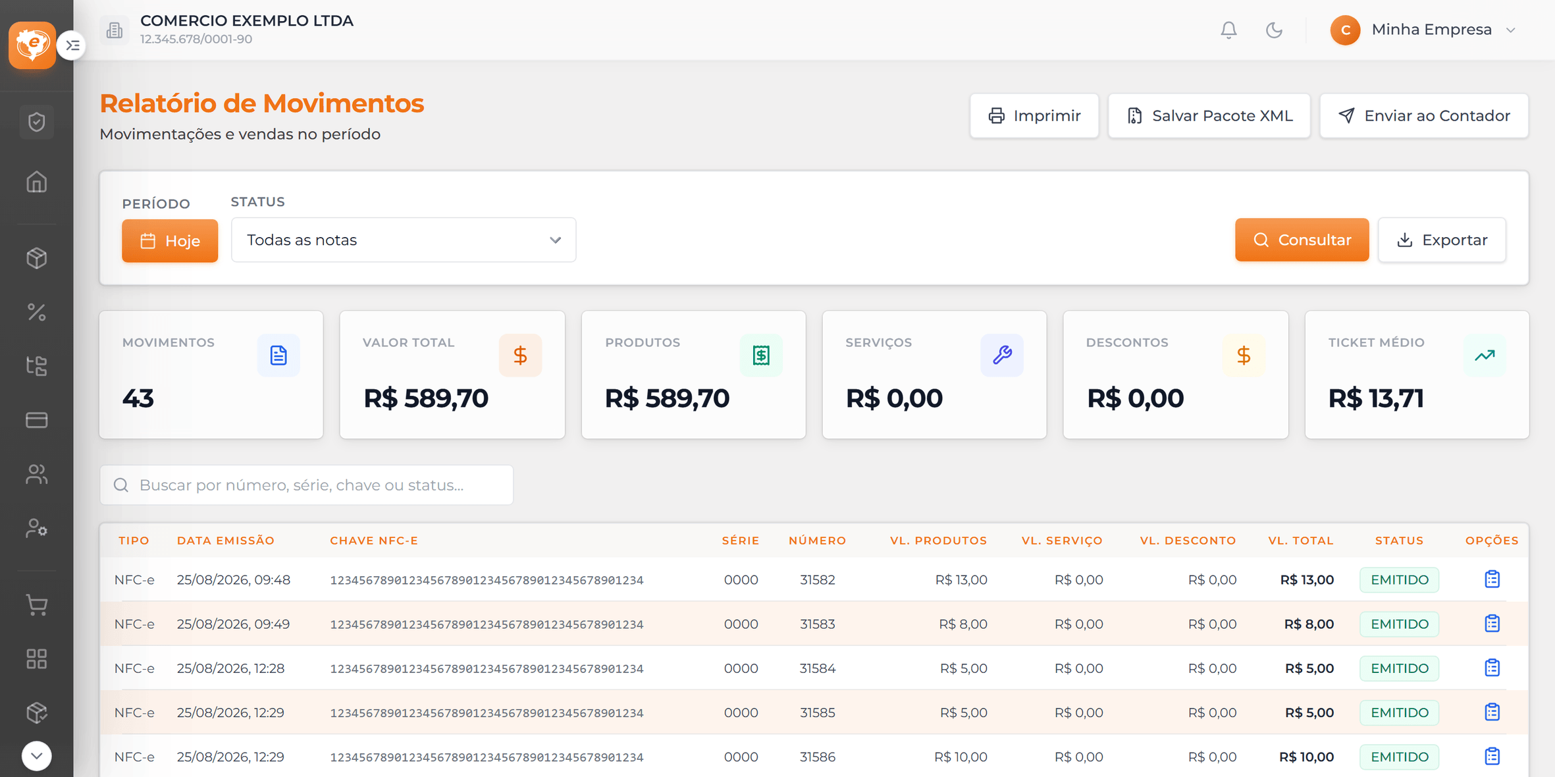
Task: Click Salvar Pacote XML button
Action: tap(1209, 116)
